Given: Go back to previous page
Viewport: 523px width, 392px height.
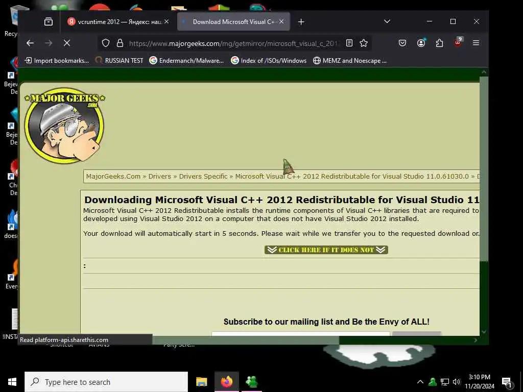Looking at the screenshot, I should pyautogui.click(x=30, y=43).
